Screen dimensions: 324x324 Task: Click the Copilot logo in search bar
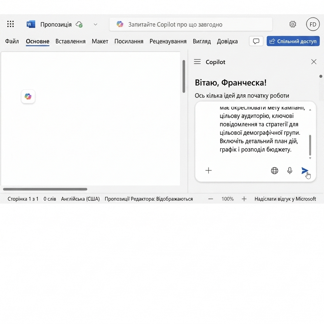(120, 24)
